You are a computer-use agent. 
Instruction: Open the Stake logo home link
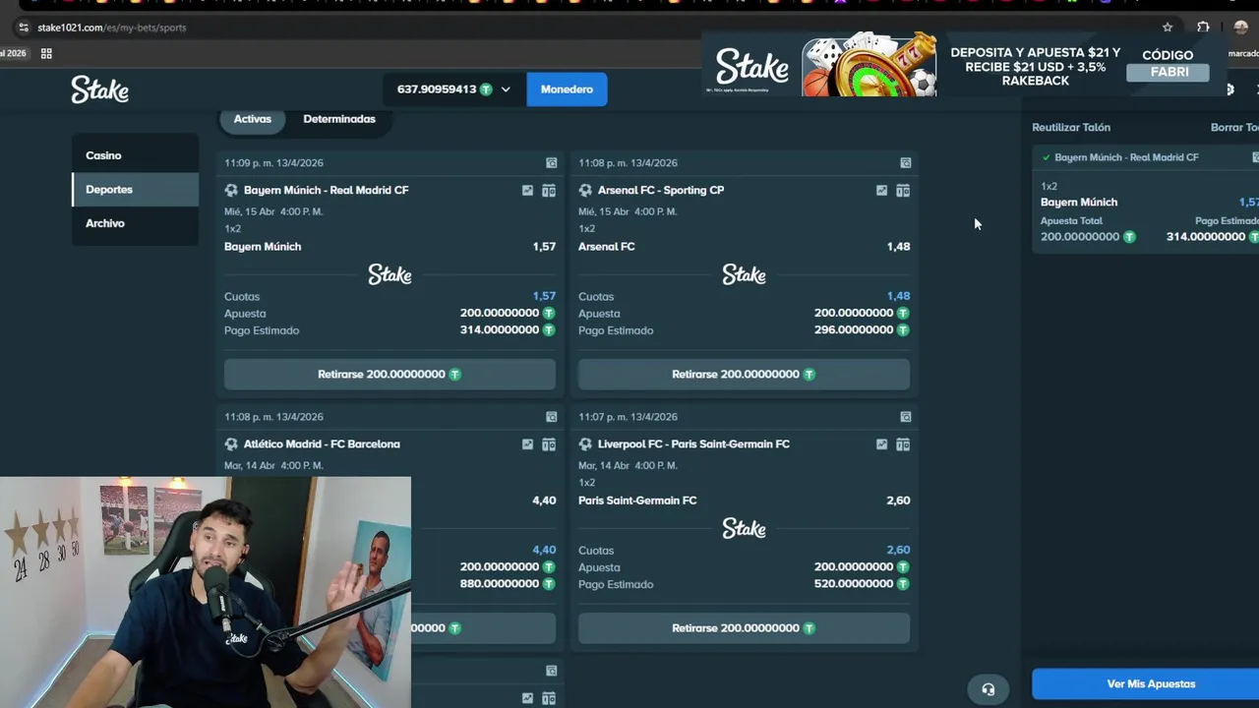99,89
